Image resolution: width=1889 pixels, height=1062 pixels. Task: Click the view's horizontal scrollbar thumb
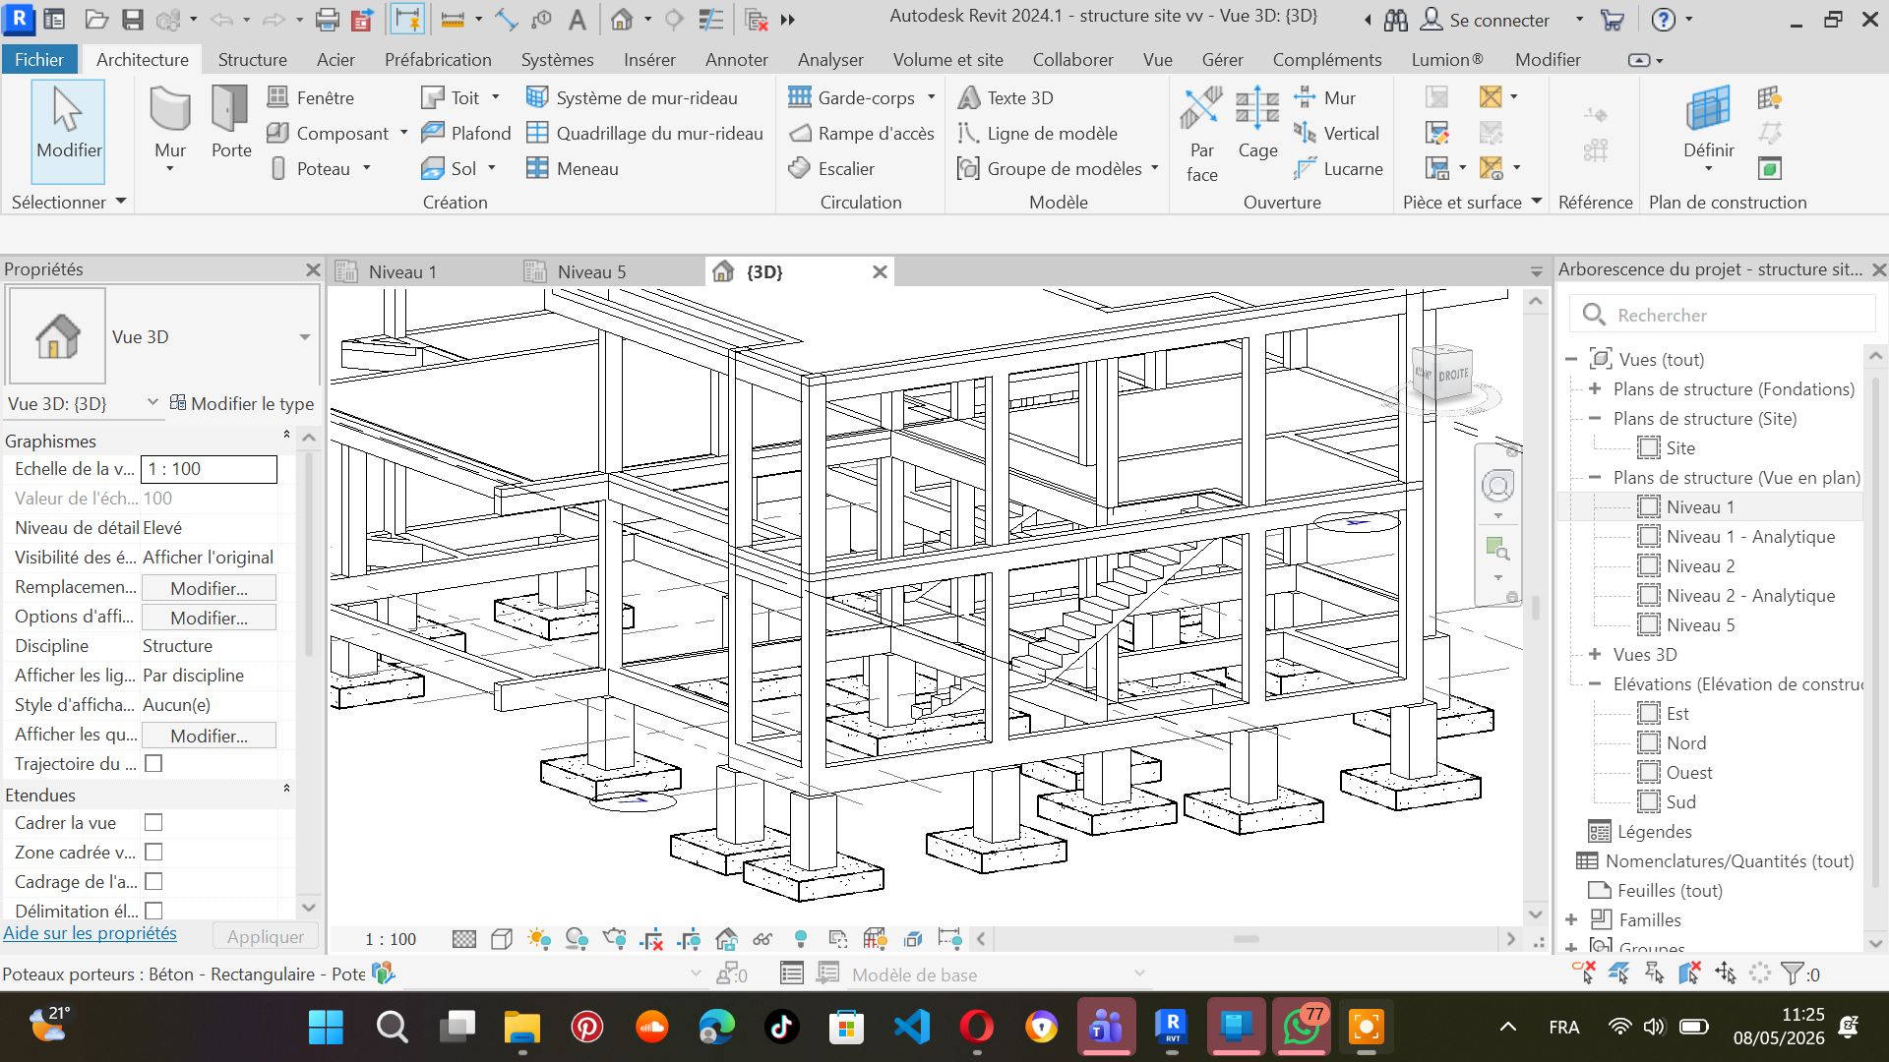pyautogui.click(x=1246, y=939)
